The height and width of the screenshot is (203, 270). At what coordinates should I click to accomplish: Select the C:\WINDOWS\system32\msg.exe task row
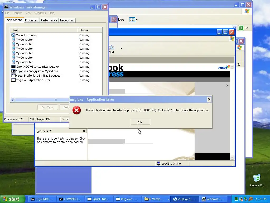point(56,67)
